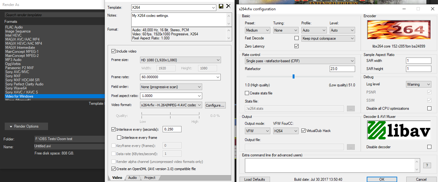Viewport: 438px width, 182px height.
Task: Click the x264 encoder logo image
Action: [x=399, y=30]
